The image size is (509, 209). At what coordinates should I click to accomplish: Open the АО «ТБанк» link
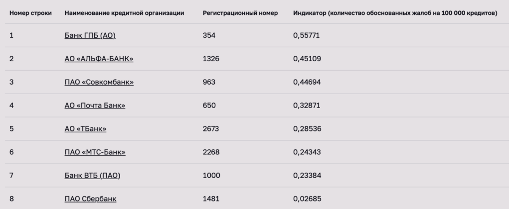click(x=85, y=129)
